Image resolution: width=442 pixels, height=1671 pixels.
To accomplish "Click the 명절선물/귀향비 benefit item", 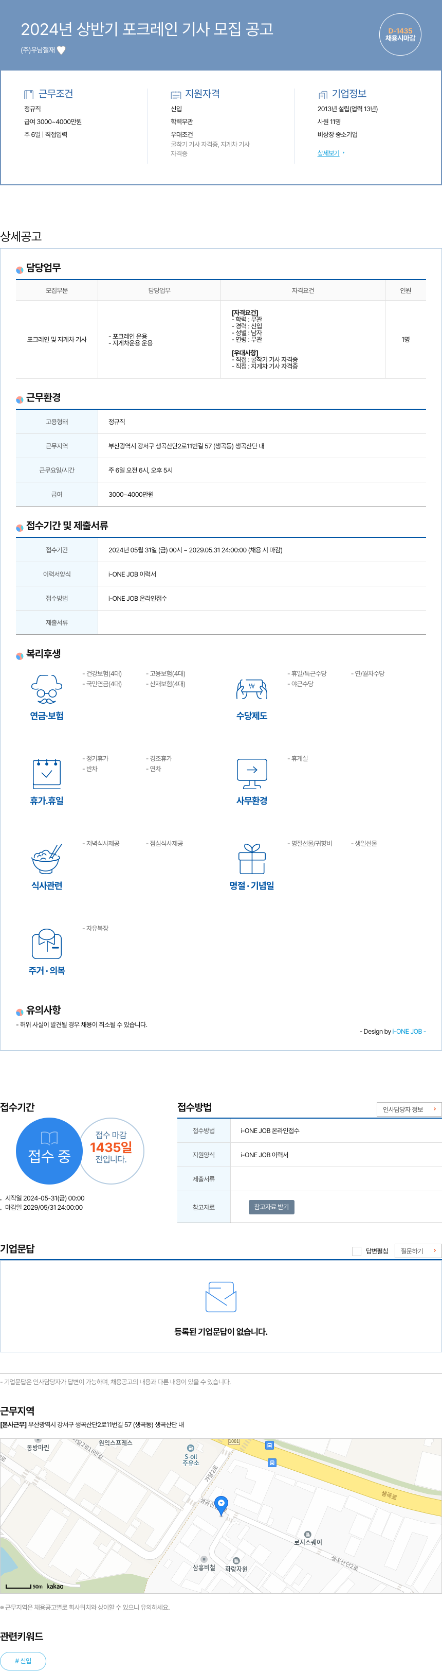I will [x=310, y=843].
